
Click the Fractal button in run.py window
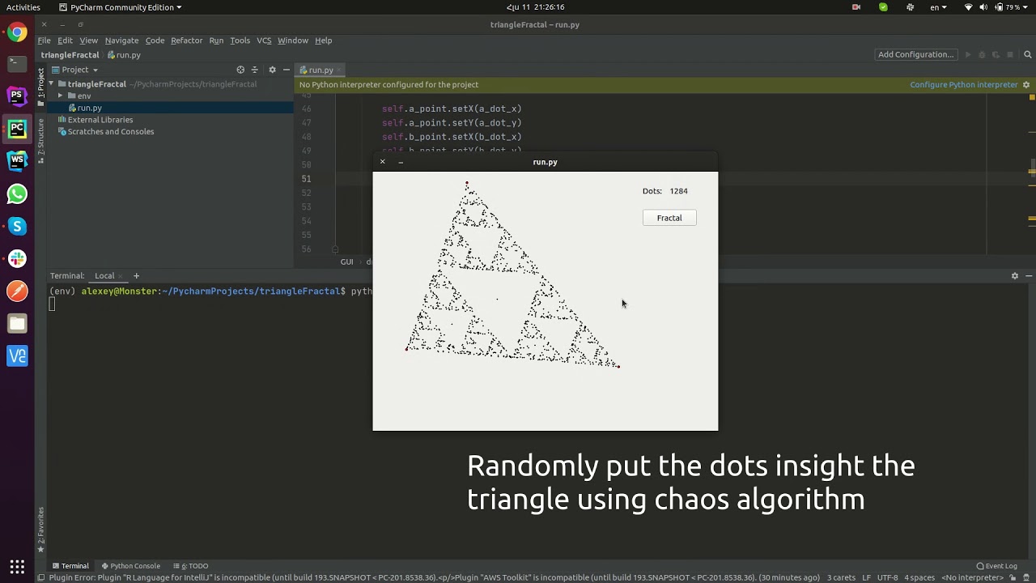click(x=669, y=218)
